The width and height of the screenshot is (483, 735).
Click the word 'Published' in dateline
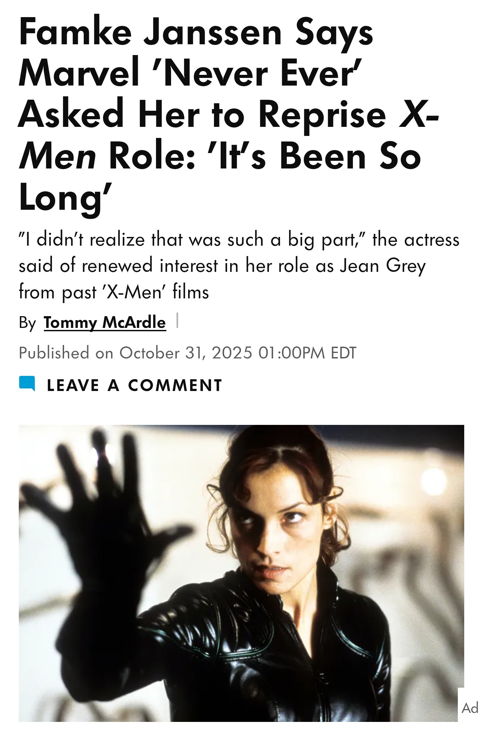(54, 353)
